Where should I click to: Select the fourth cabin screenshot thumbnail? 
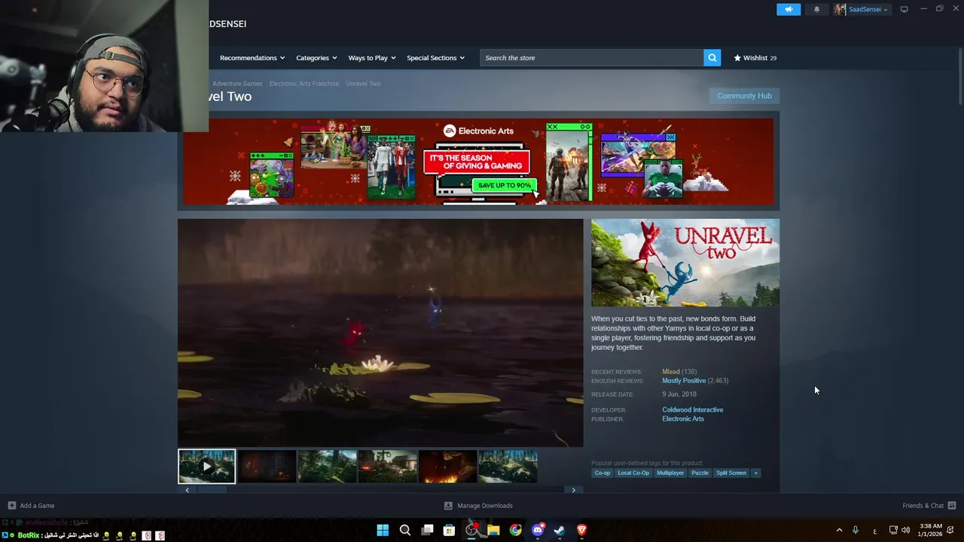[x=387, y=467]
